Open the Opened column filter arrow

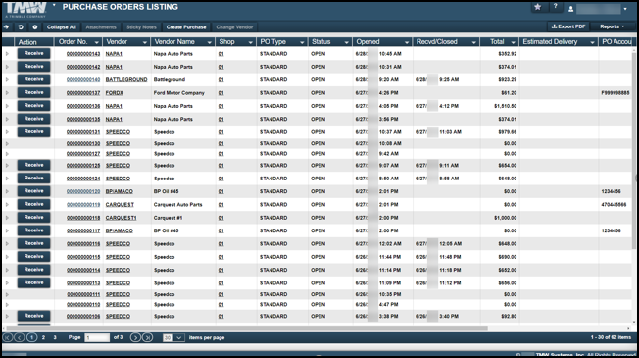407,42
